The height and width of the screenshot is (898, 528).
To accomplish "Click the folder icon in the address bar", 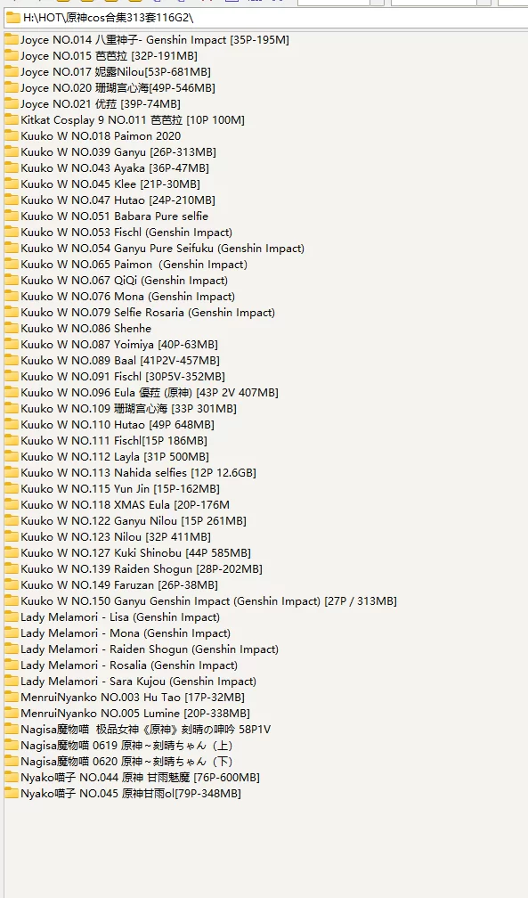I will click(13, 18).
